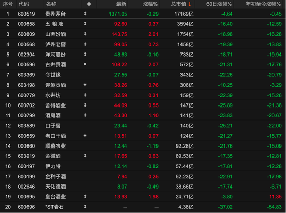Select stock name 今世缘
Image resolution: width=286 pixels, height=213 pixels.
(x=53, y=75)
